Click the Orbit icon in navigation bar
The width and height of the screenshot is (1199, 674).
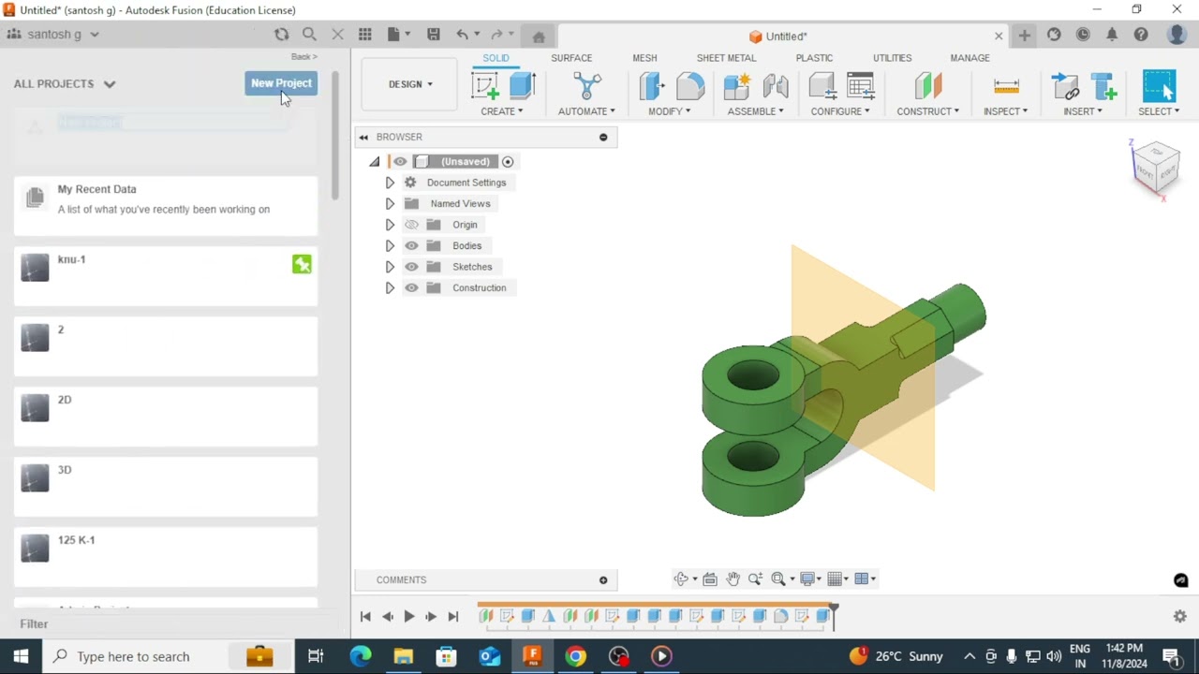(681, 579)
